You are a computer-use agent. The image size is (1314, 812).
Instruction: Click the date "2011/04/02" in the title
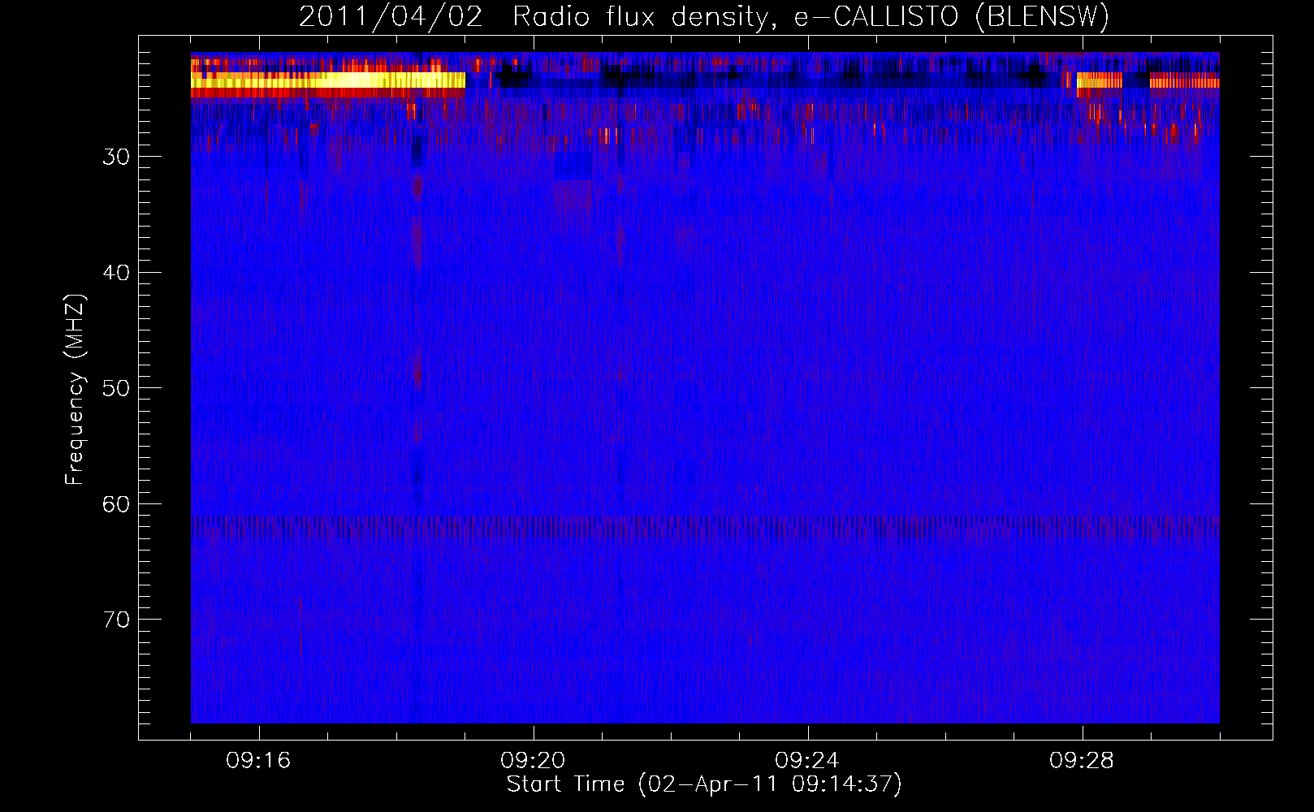[391, 17]
